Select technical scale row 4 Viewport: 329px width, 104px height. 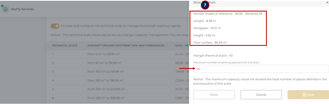(x=117, y=80)
